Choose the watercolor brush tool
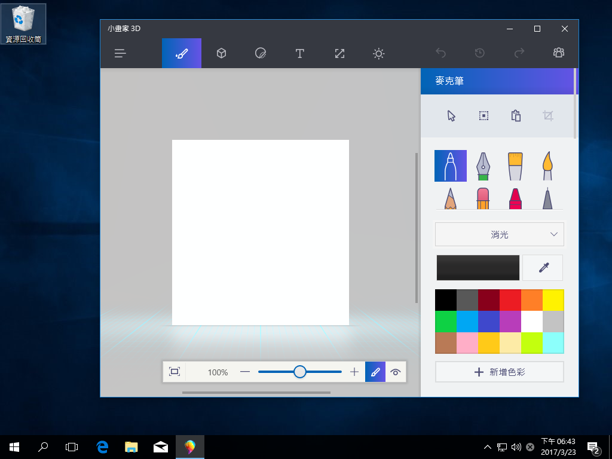This screenshot has height=459, width=612. pyautogui.click(x=547, y=166)
